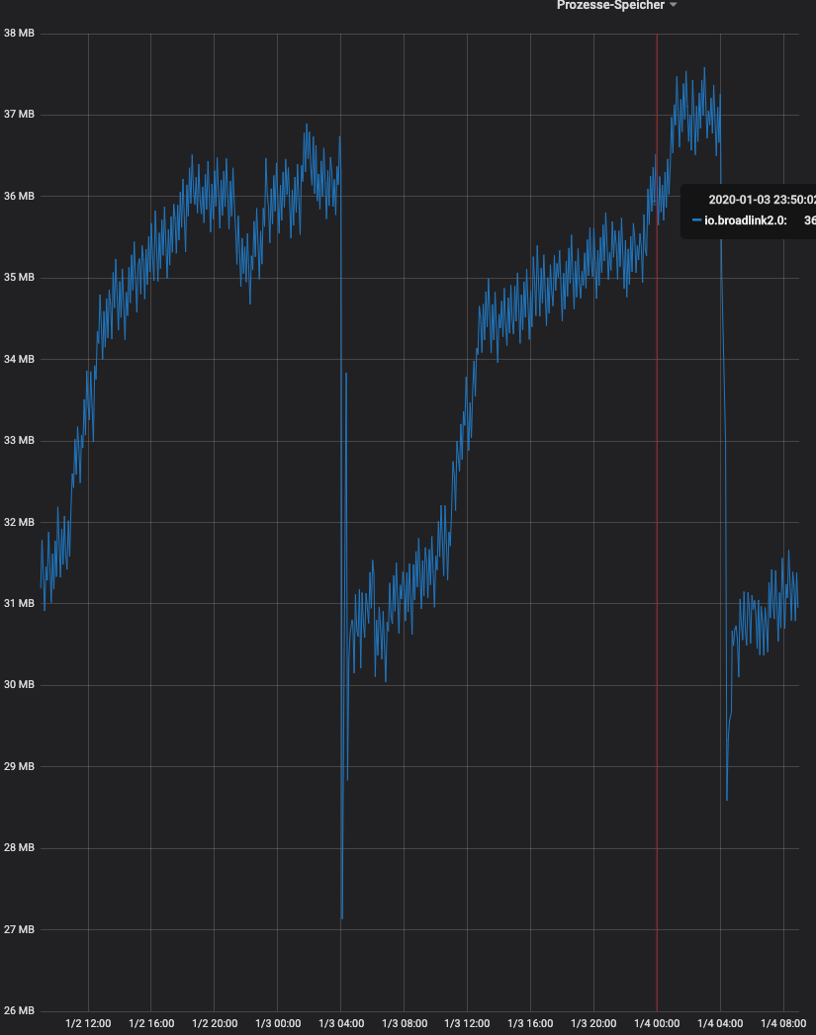
Task: Click the 26 MB y-axis label
Action: [19, 1010]
